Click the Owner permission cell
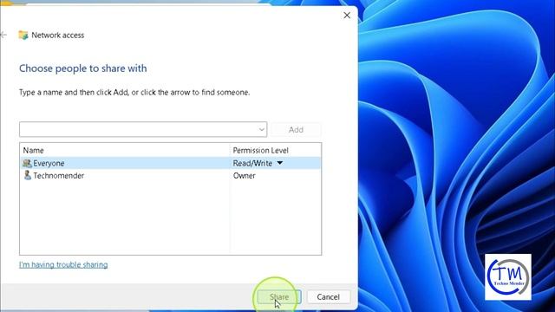 click(x=245, y=175)
